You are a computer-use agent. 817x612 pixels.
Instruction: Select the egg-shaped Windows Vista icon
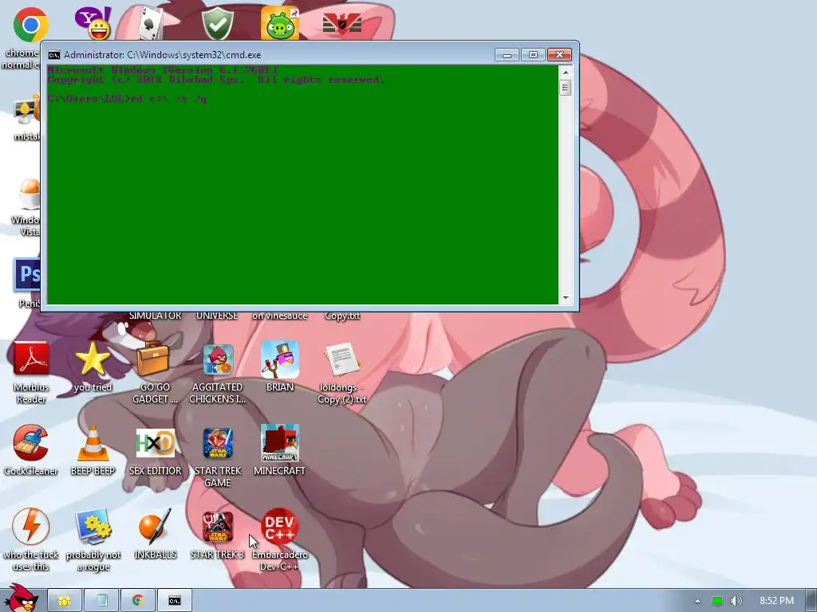coord(30,193)
